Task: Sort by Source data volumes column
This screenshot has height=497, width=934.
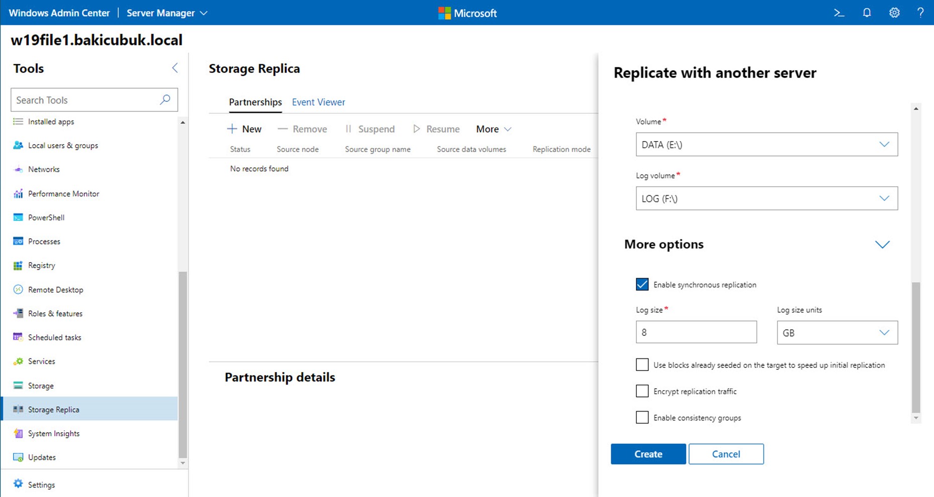Action: [471, 149]
